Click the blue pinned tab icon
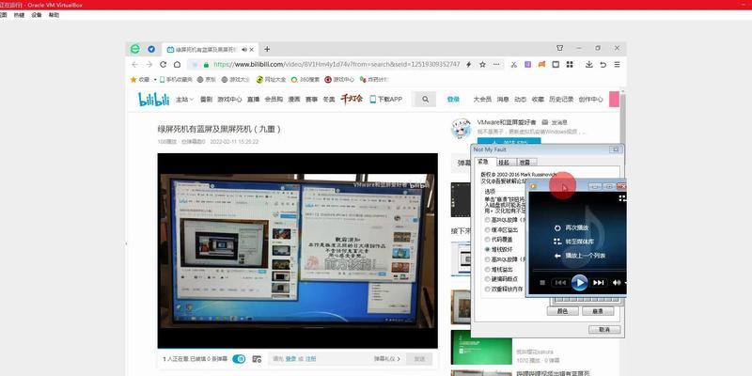Image resolution: width=752 pixels, height=376 pixels. pyautogui.click(x=151, y=49)
